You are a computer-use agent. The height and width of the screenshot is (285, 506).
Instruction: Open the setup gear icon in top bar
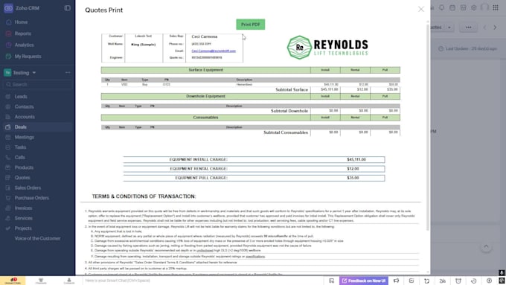coord(474,7)
